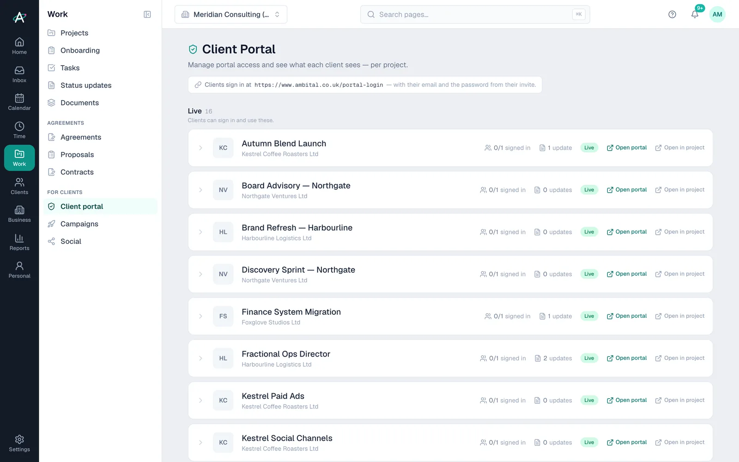Open Documents in the Work sidebar
Screen dimensions: 739x462
coord(100,103)
